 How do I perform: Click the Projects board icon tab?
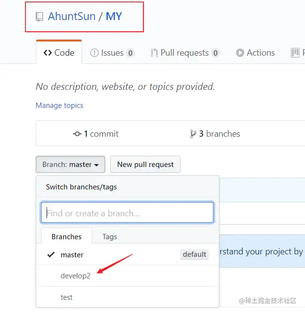[x=295, y=53]
